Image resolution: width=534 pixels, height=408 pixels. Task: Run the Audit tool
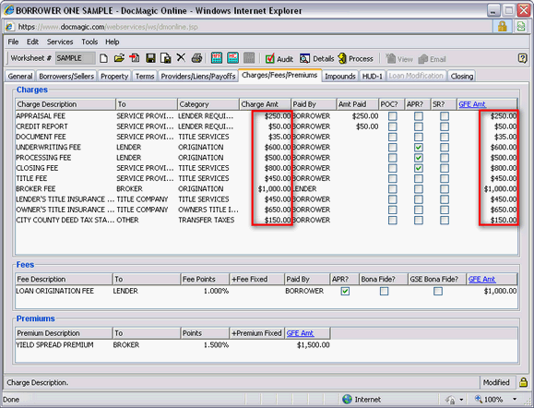279,59
